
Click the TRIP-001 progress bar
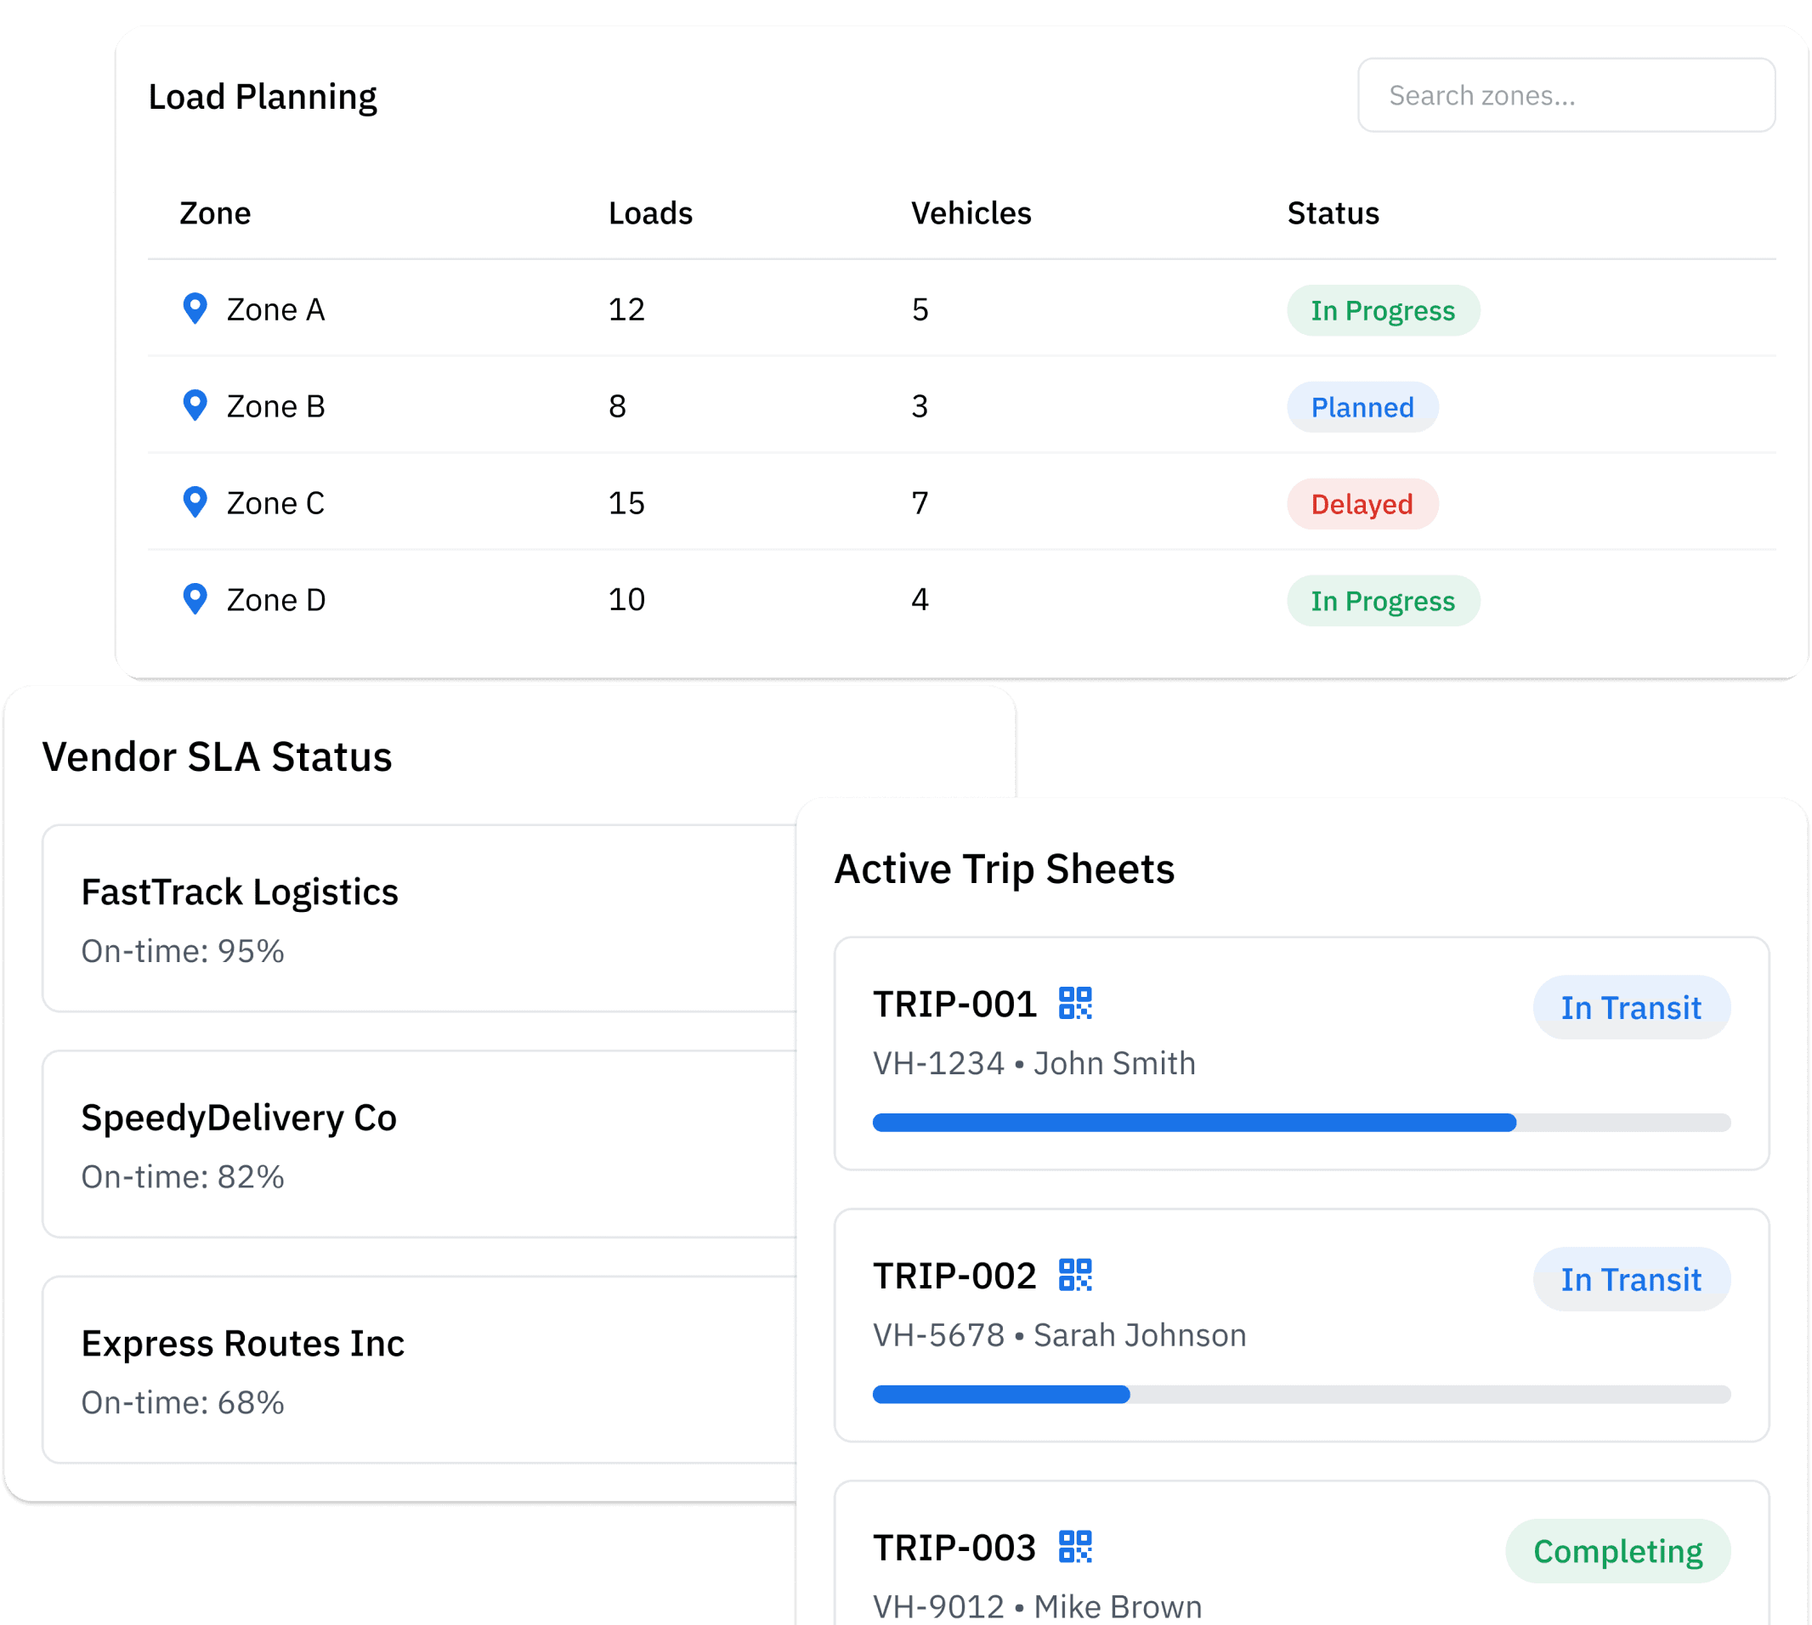[1301, 1123]
